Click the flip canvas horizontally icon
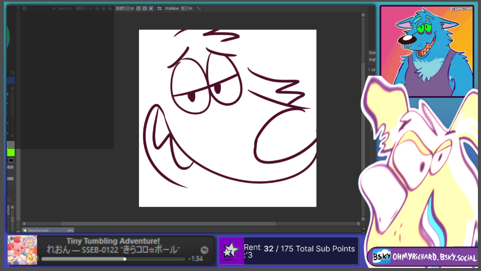481x271 pixels. point(160,8)
